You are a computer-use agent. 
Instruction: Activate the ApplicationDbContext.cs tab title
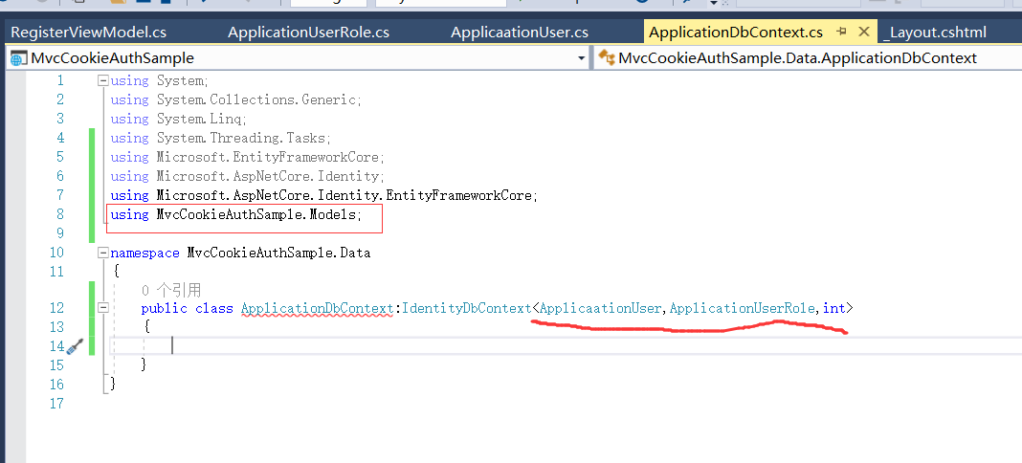pos(736,32)
